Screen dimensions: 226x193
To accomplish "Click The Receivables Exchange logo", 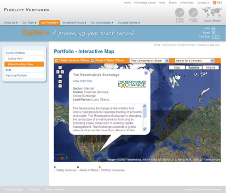I will tap(132, 84).
